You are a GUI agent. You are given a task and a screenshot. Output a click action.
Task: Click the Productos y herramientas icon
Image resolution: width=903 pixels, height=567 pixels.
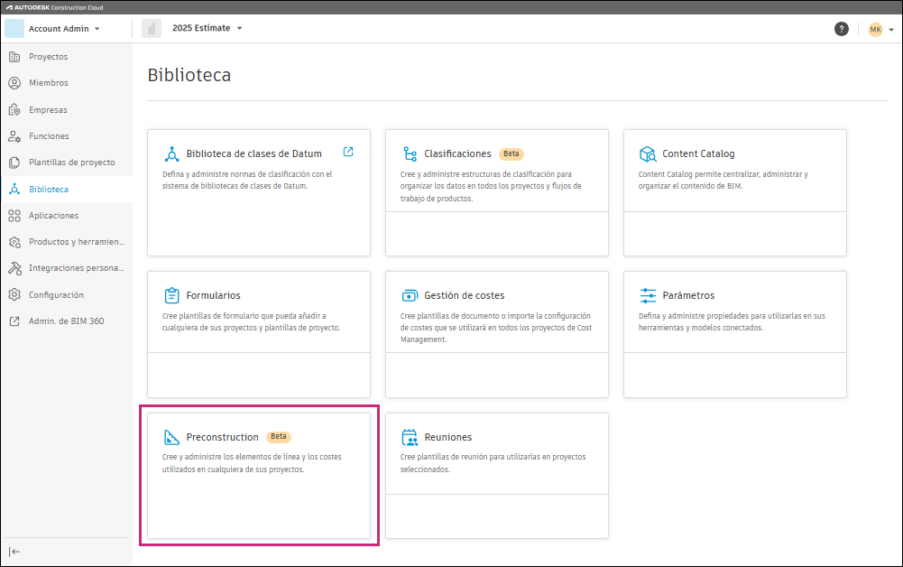14,242
